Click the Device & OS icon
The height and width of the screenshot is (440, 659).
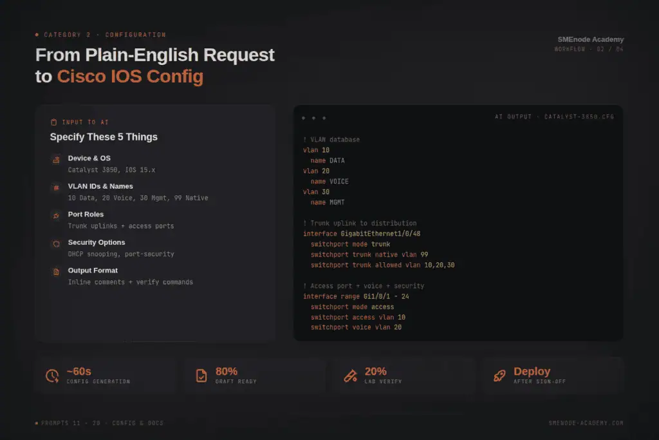56,159
